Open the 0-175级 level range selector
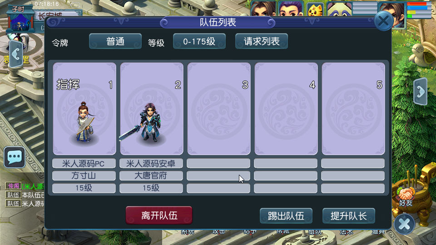This screenshot has height=245, width=436. tap(199, 41)
